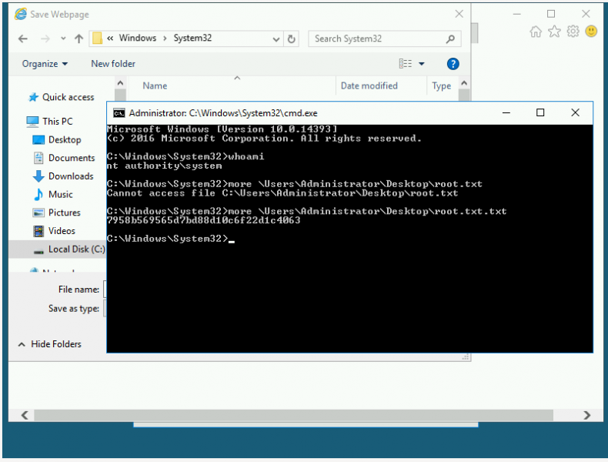Close the Save Webpage dialog

coord(459,14)
